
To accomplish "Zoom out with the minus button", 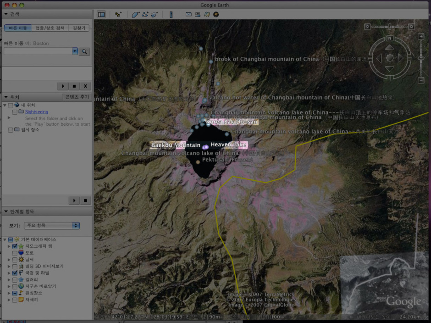I will click(x=421, y=81).
